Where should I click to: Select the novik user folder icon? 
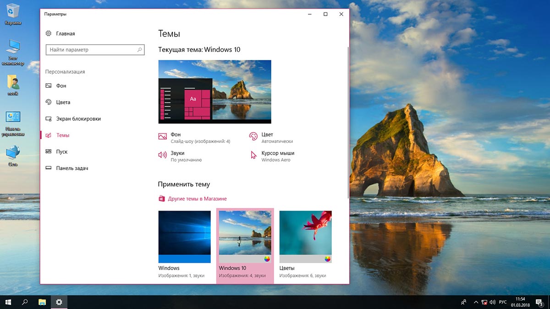(x=13, y=85)
